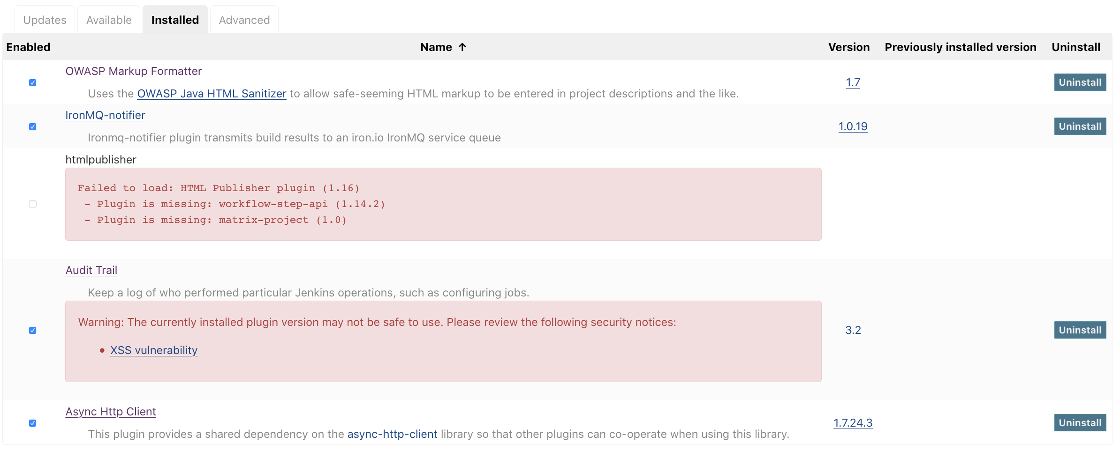Viewport: 1120px width, 451px height.
Task: Click the Version column header
Action: pyautogui.click(x=849, y=47)
